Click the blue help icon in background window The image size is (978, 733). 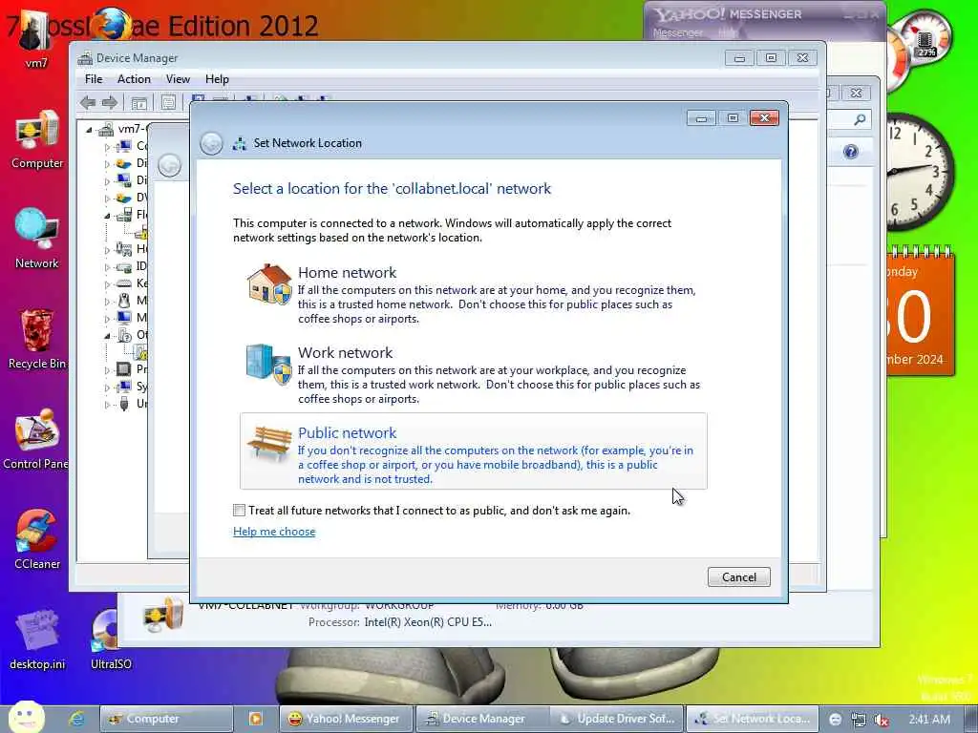(x=850, y=152)
